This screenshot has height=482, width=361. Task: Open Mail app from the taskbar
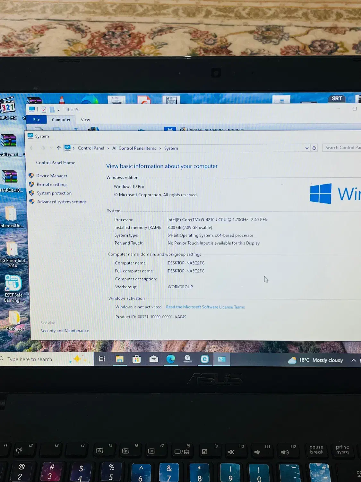(x=153, y=359)
